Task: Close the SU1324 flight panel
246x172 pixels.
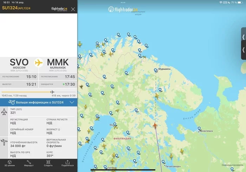Action: click(x=73, y=9)
